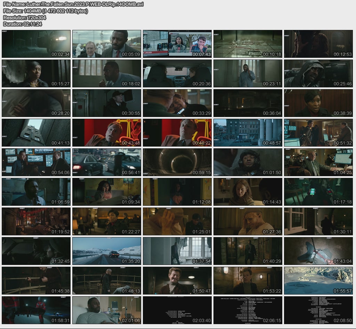Screen dimensions: 356x329
Task: Open the building view thumbnail at 00:41:13
Action: pyautogui.click(x=36, y=133)
